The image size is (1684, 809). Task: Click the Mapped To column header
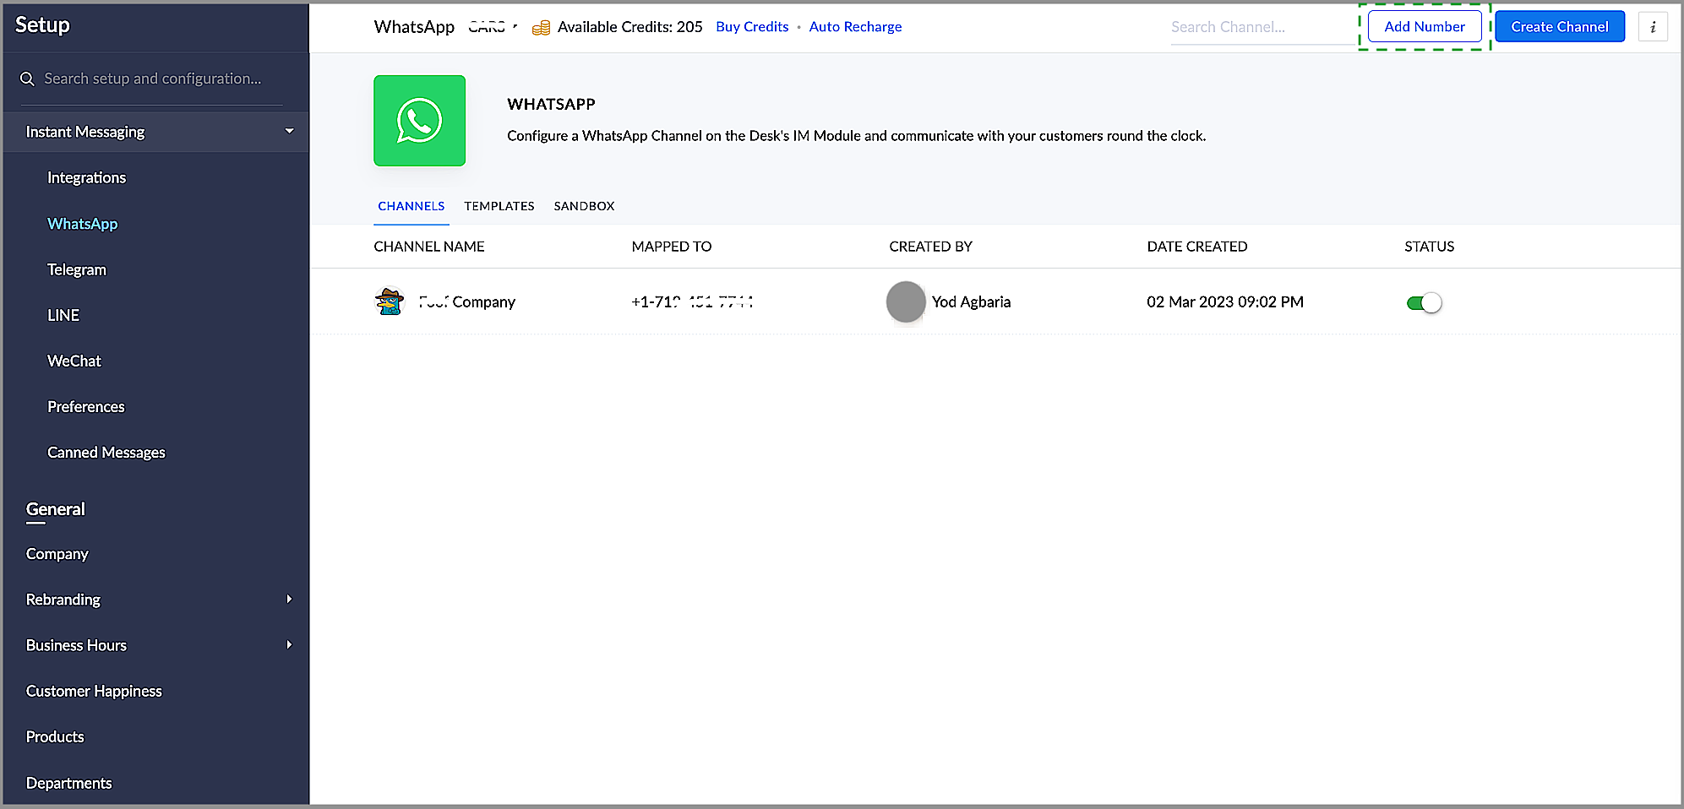(672, 247)
